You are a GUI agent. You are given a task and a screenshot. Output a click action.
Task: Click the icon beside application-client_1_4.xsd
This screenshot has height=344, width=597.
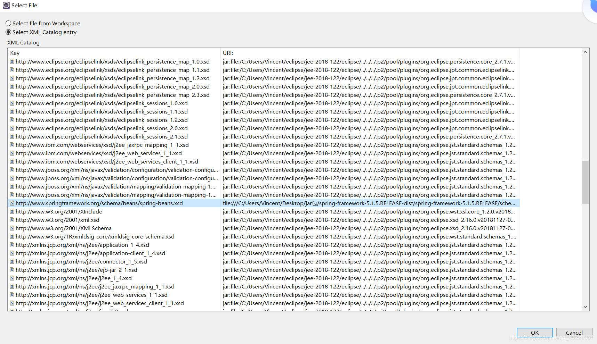(12, 253)
